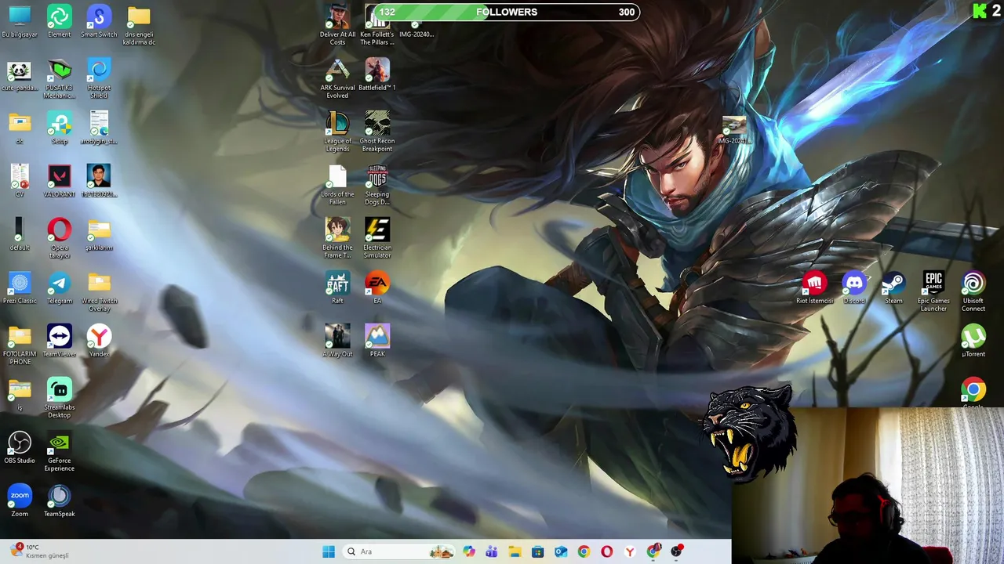Open File Explorer from the taskbar
Viewport: 1004px width, 564px height.
[x=515, y=551]
